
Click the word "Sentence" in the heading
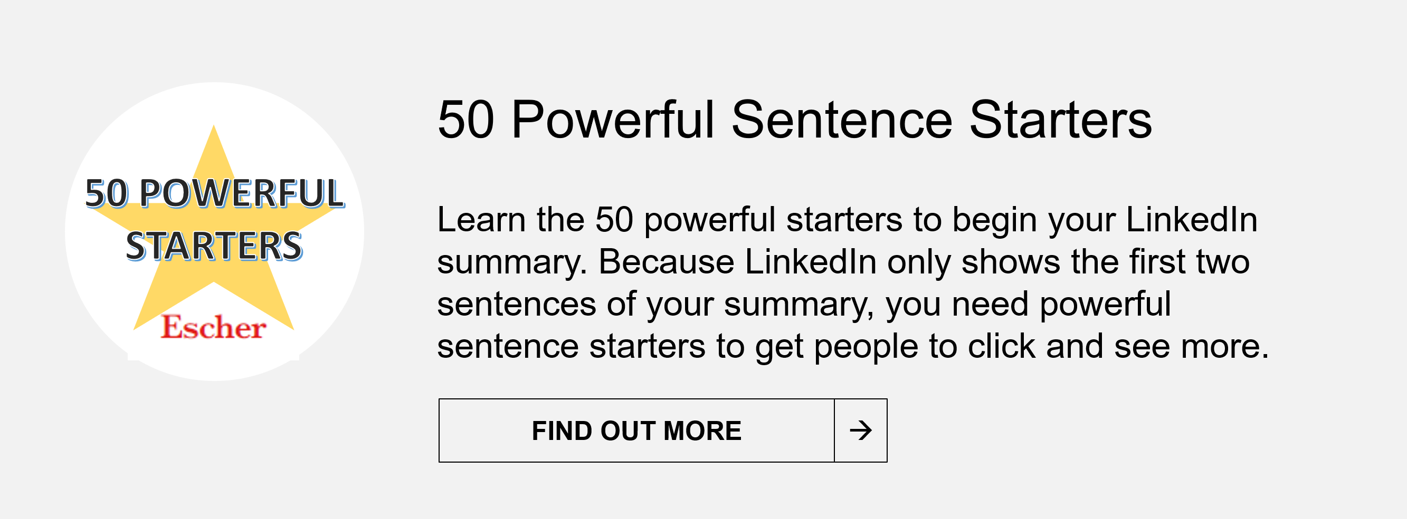(842, 120)
